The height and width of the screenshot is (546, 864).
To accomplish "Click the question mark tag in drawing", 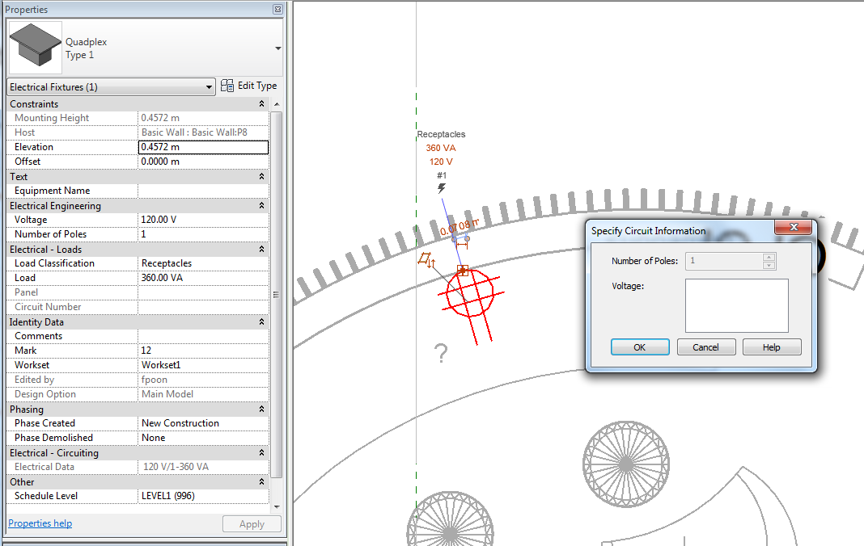I will pyautogui.click(x=441, y=353).
